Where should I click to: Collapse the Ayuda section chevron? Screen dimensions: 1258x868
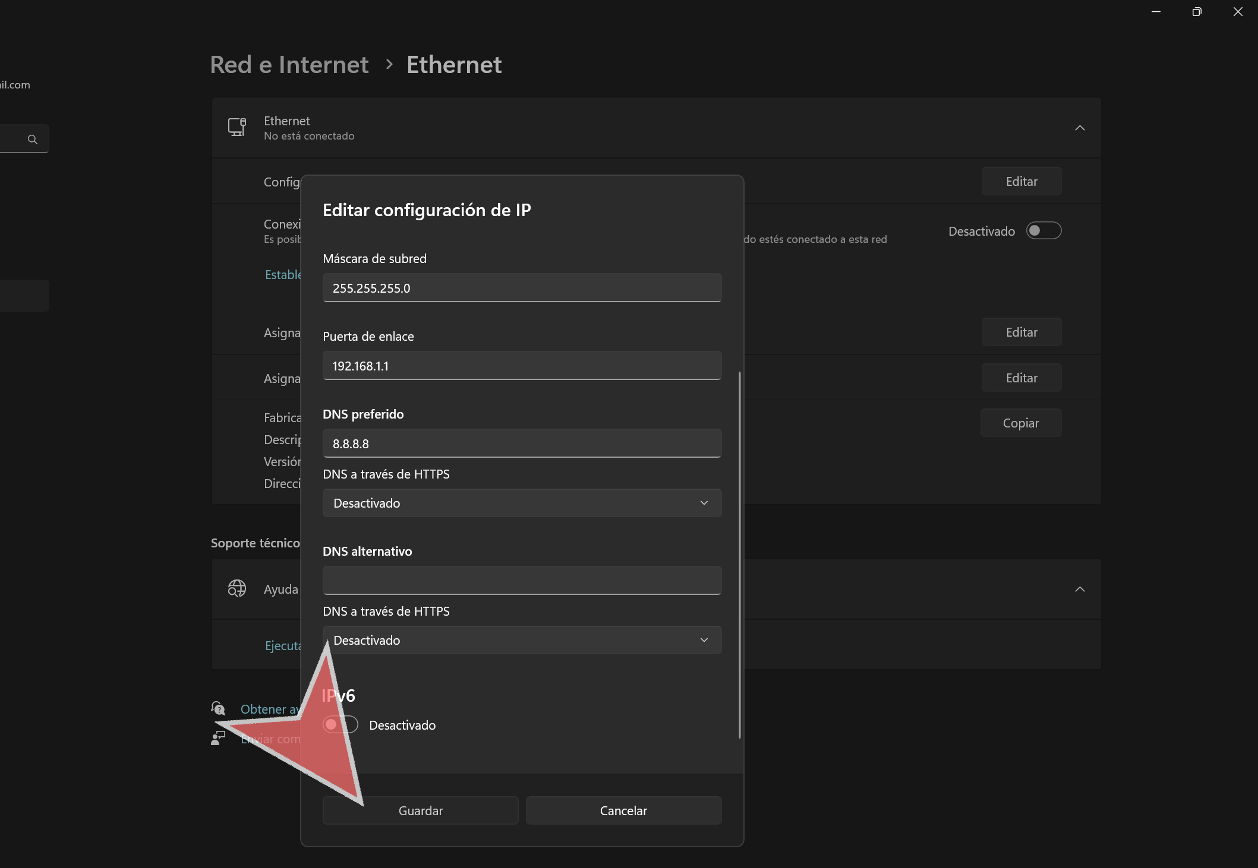1080,589
